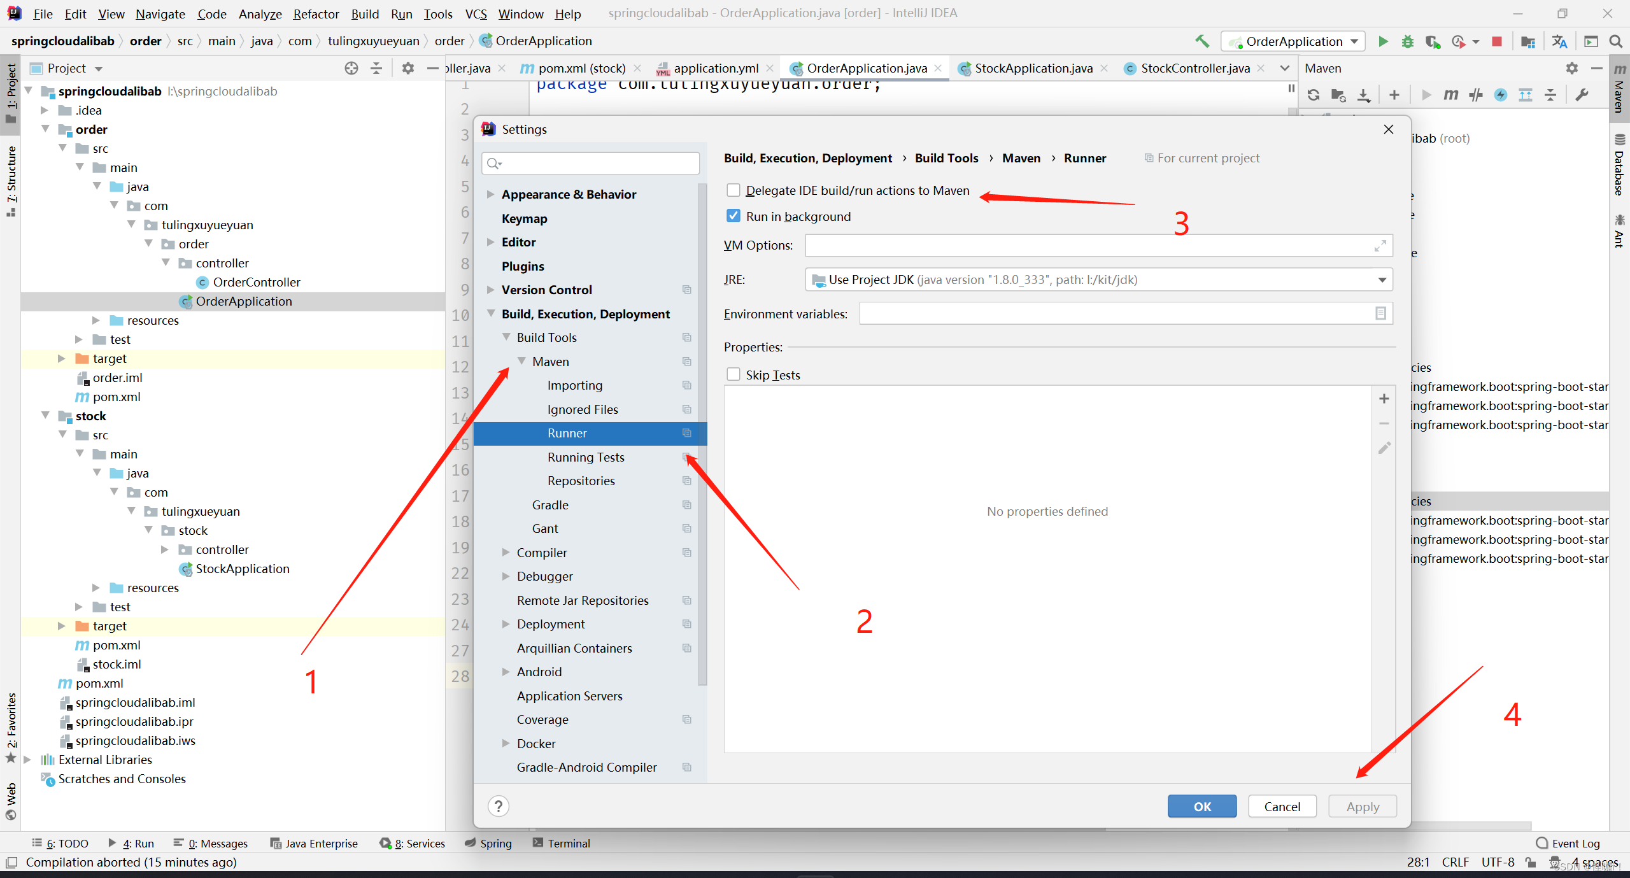The height and width of the screenshot is (878, 1630).
Task: Click Build Tools breadcrumb in Settings
Action: (946, 158)
